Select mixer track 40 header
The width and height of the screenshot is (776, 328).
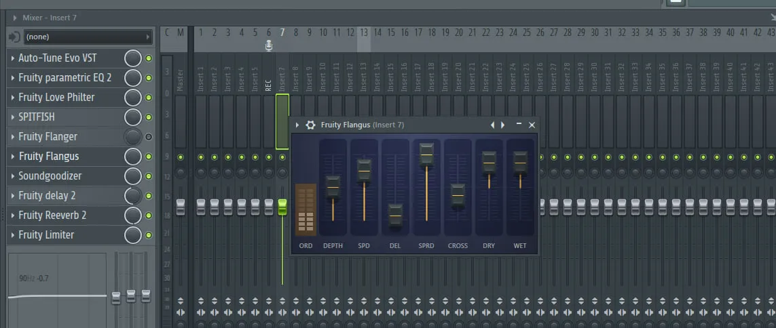point(731,33)
